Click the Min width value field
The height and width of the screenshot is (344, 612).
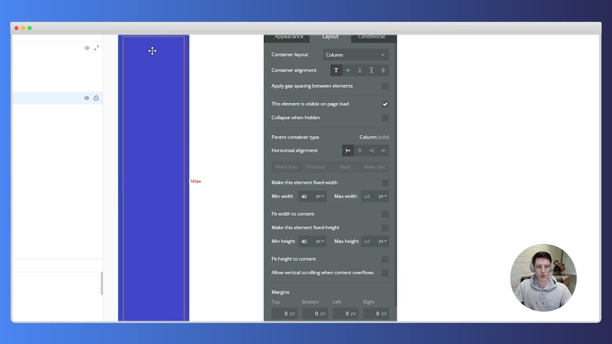(x=306, y=196)
